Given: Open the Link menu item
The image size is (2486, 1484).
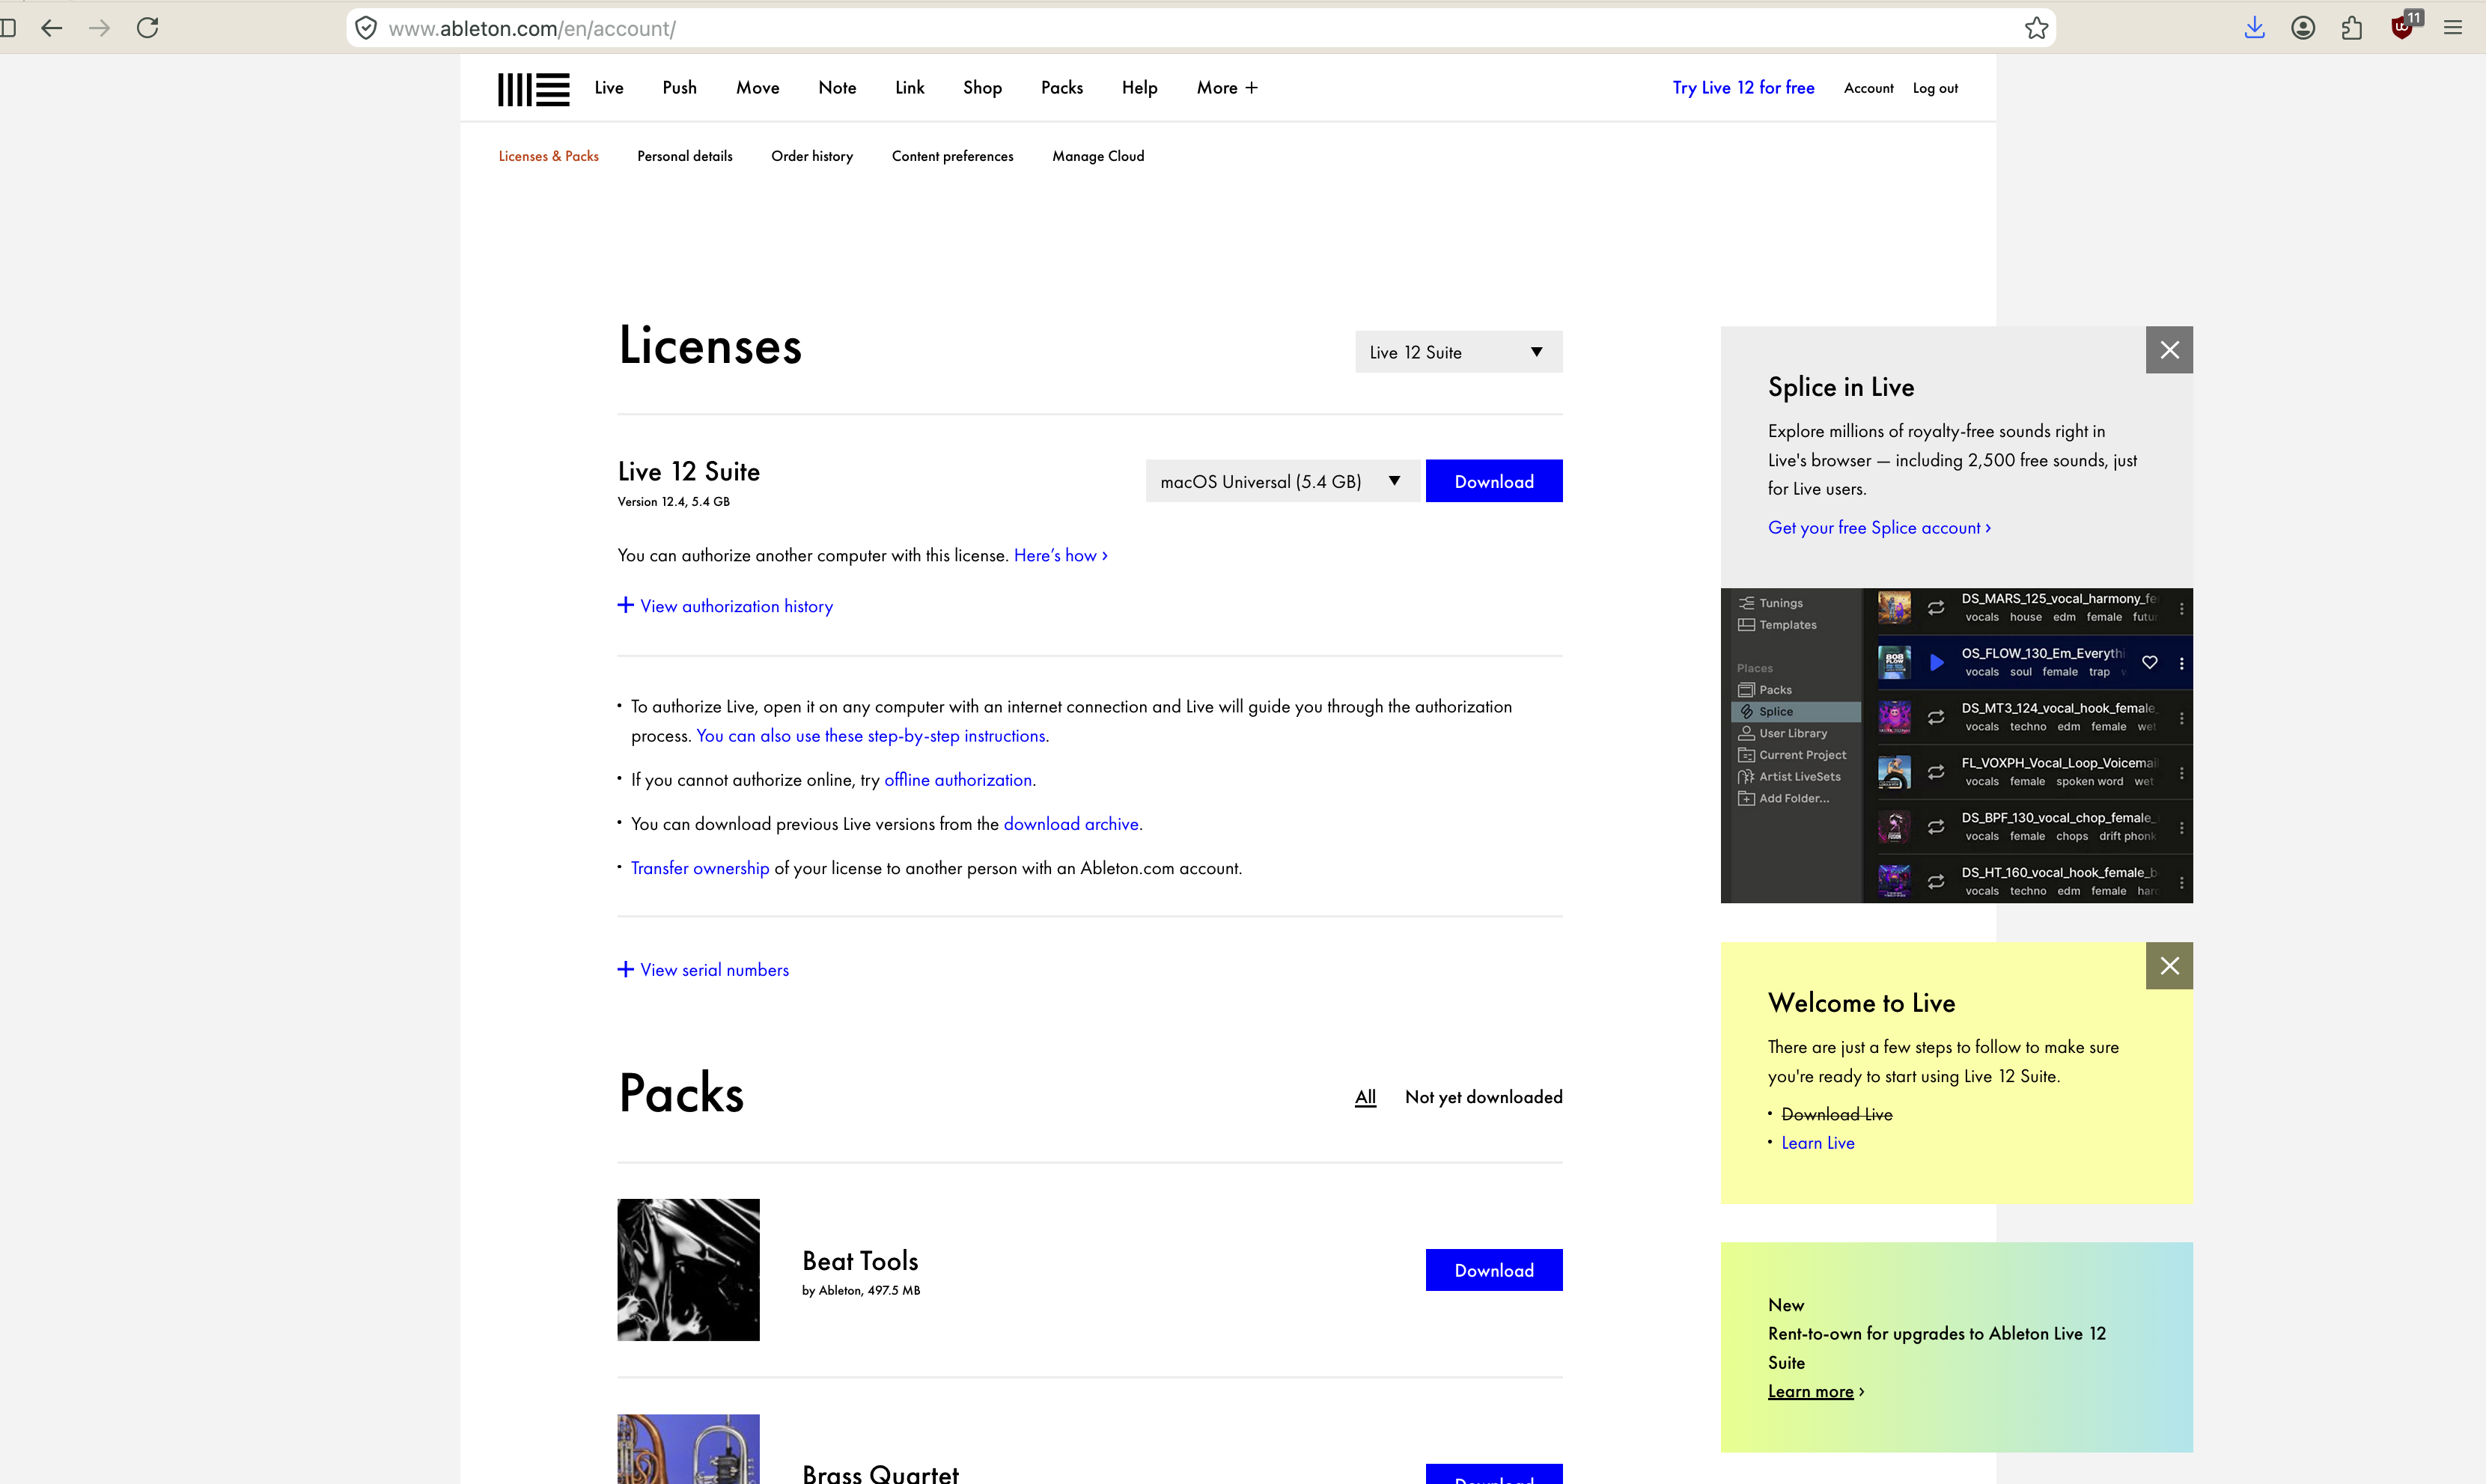Looking at the screenshot, I should coord(909,88).
